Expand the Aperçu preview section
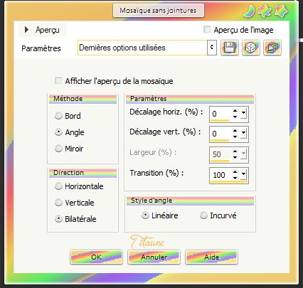The width and height of the screenshot is (303, 288). coord(26,30)
